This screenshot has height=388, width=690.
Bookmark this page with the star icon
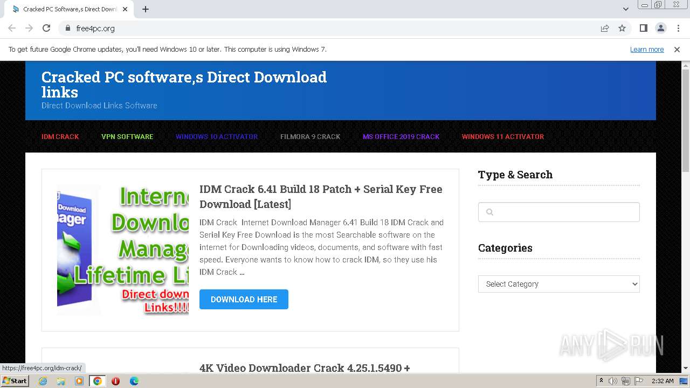point(622,28)
